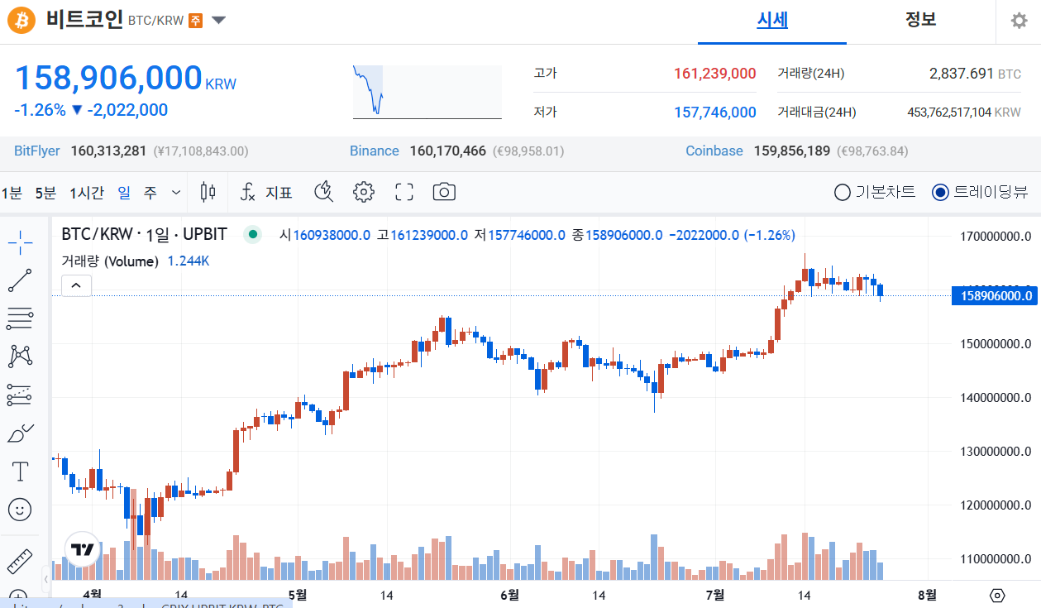Click the volume value 1.244K
This screenshot has height=608, width=1041.
click(189, 261)
